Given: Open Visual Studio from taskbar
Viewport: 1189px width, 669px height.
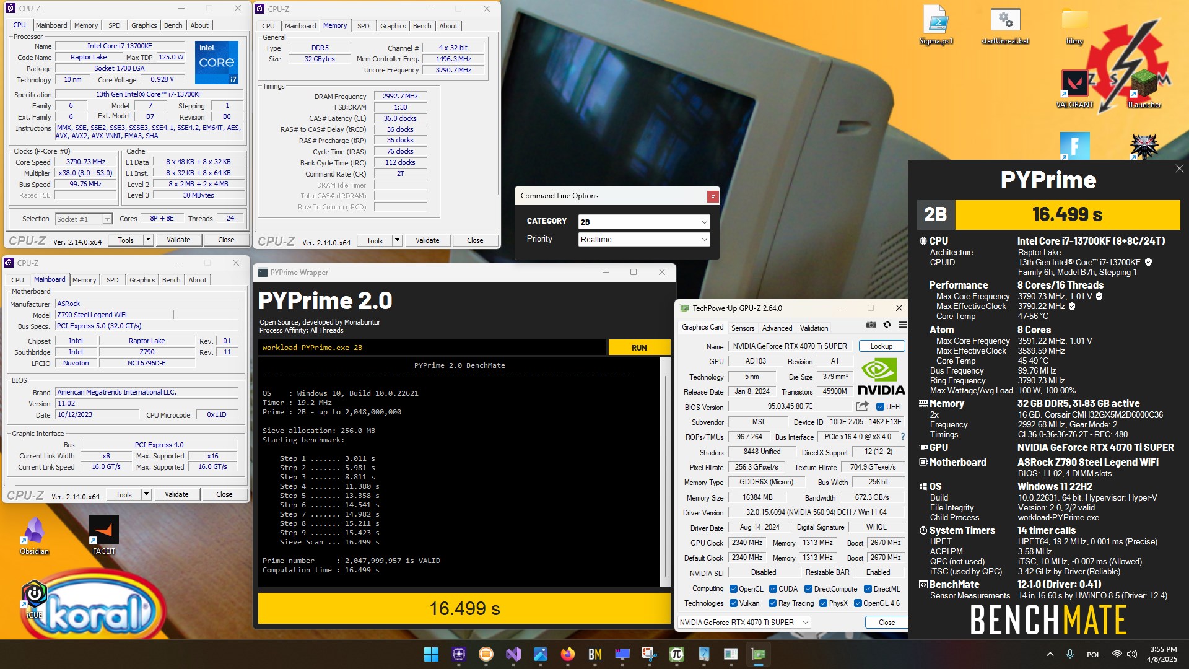Looking at the screenshot, I should 513,654.
